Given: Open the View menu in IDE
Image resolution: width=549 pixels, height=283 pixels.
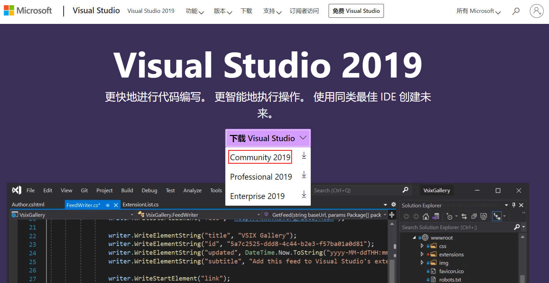Looking at the screenshot, I should pyautogui.click(x=67, y=190).
